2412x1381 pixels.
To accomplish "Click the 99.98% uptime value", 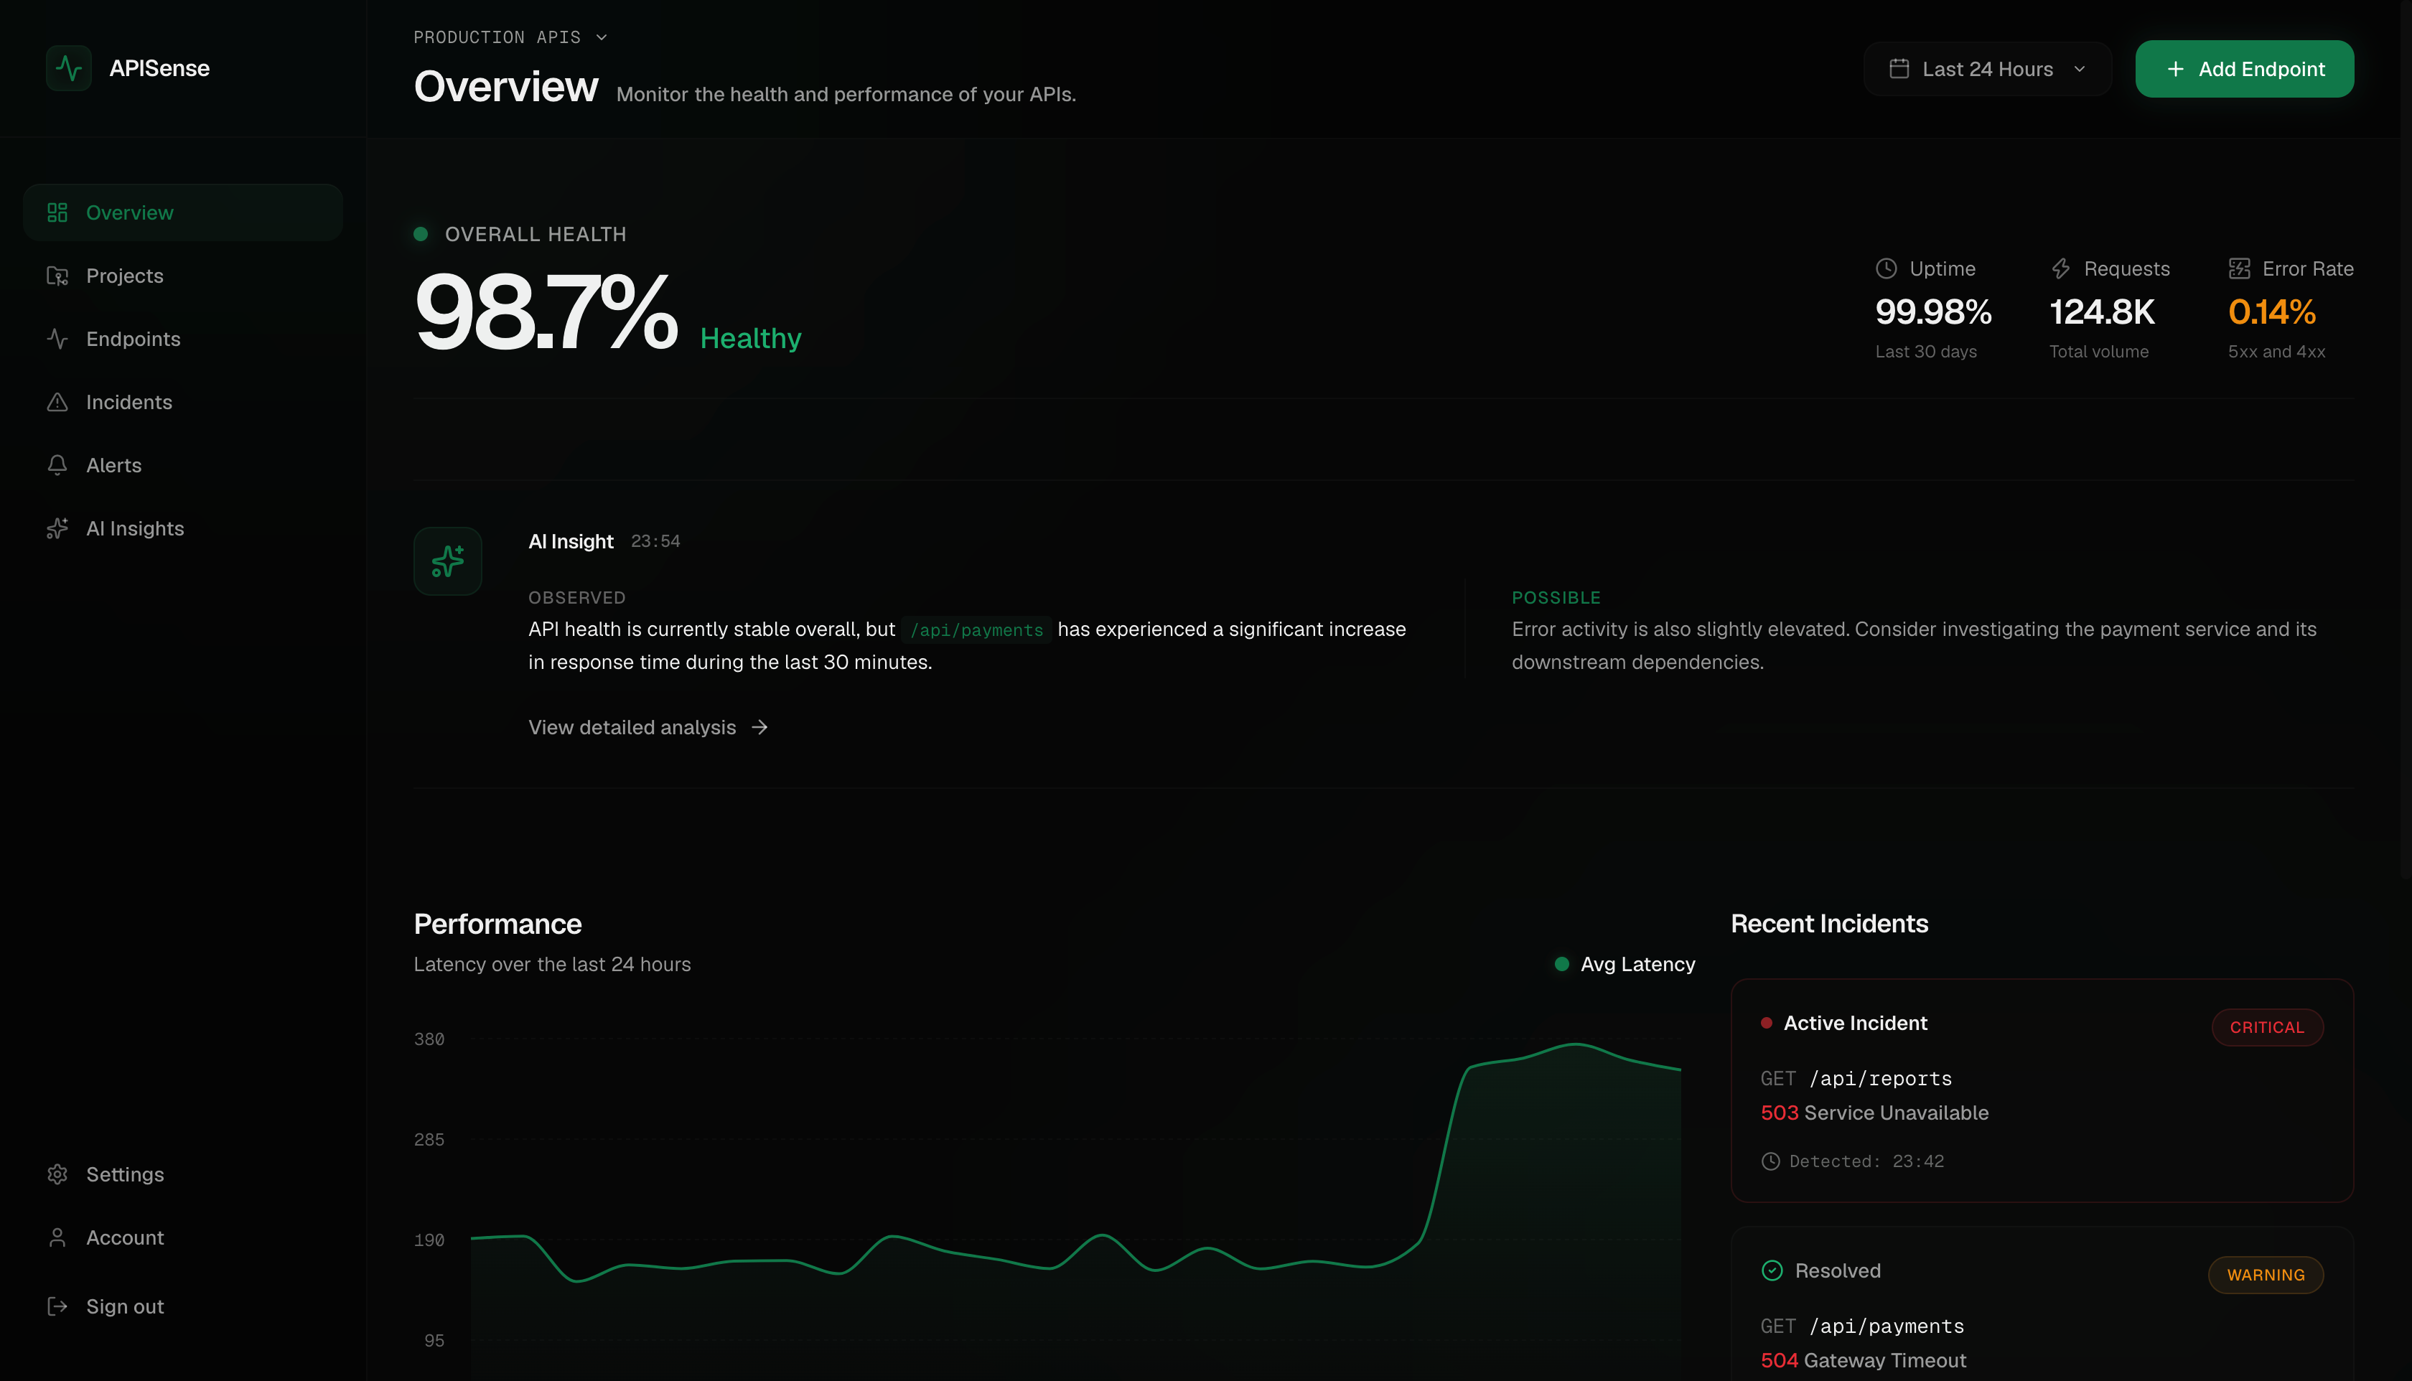I will (x=1933, y=311).
